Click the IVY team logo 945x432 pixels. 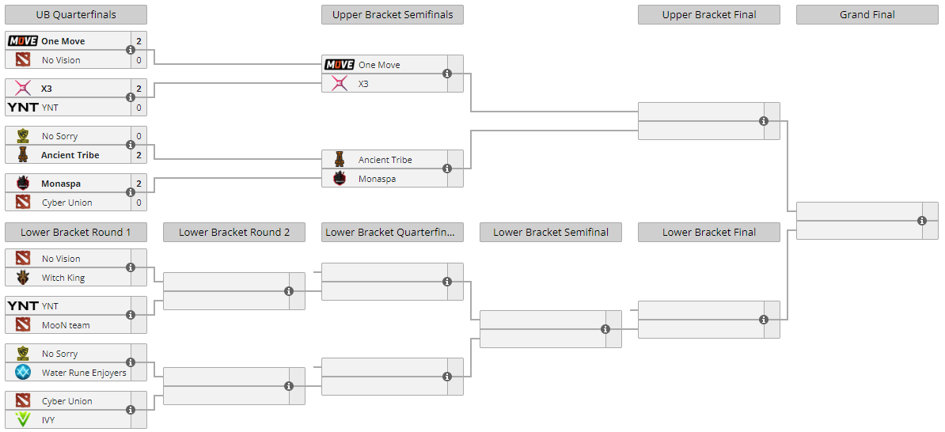click(x=23, y=420)
